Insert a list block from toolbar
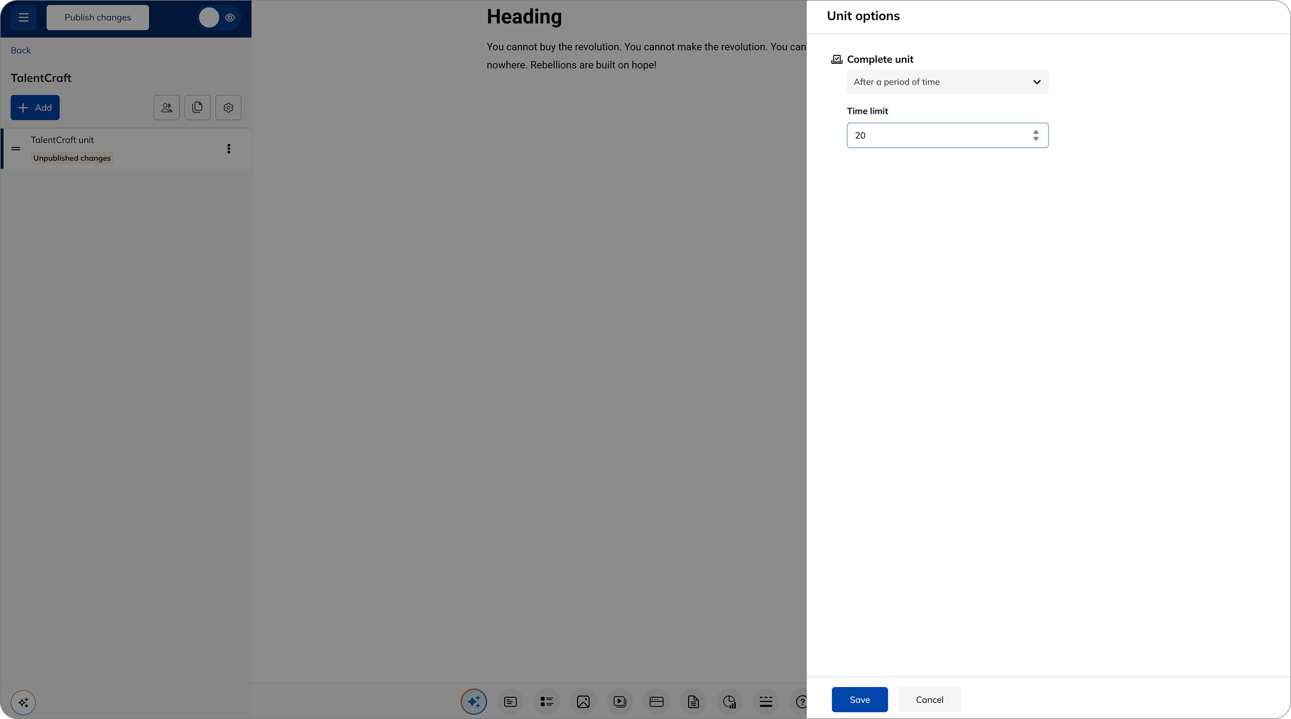This screenshot has height=719, width=1291. tap(547, 702)
